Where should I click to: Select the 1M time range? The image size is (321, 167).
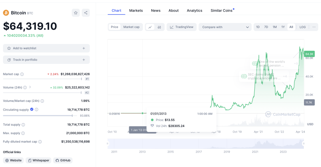(275, 27)
